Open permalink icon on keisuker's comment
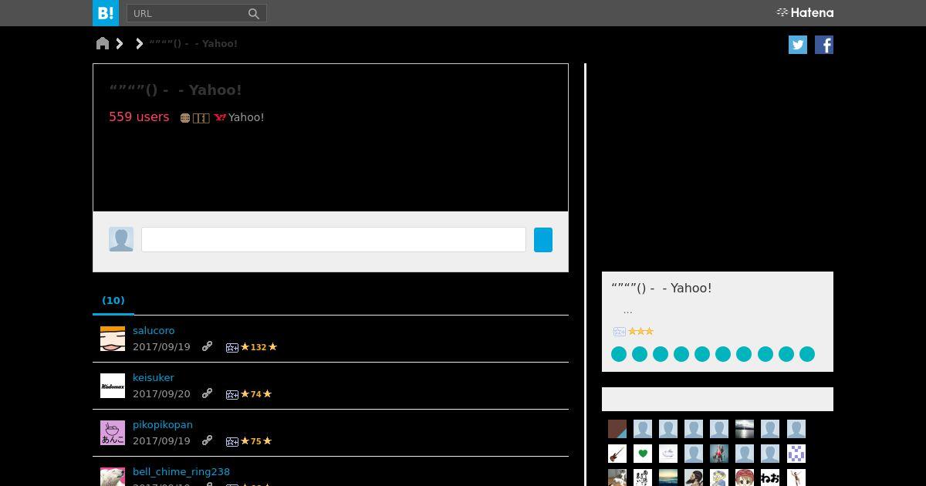 [x=207, y=394]
